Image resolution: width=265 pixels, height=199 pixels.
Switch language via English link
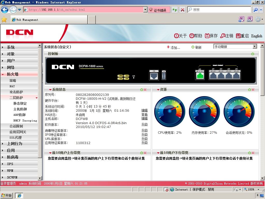[x=256, y=36]
